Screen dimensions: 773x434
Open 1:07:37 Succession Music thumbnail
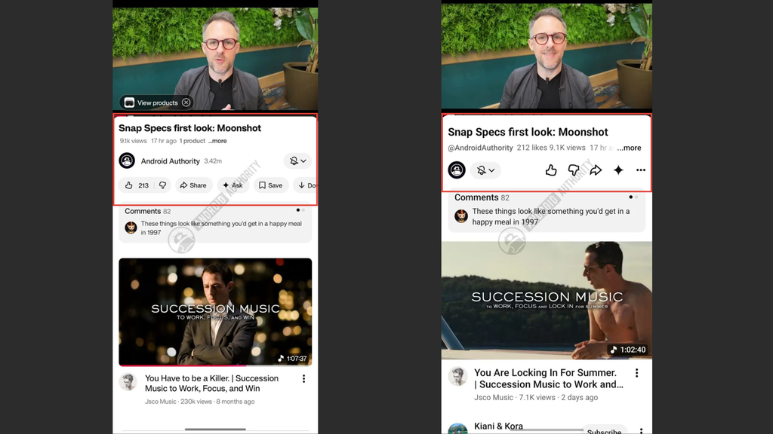point(215,312)
